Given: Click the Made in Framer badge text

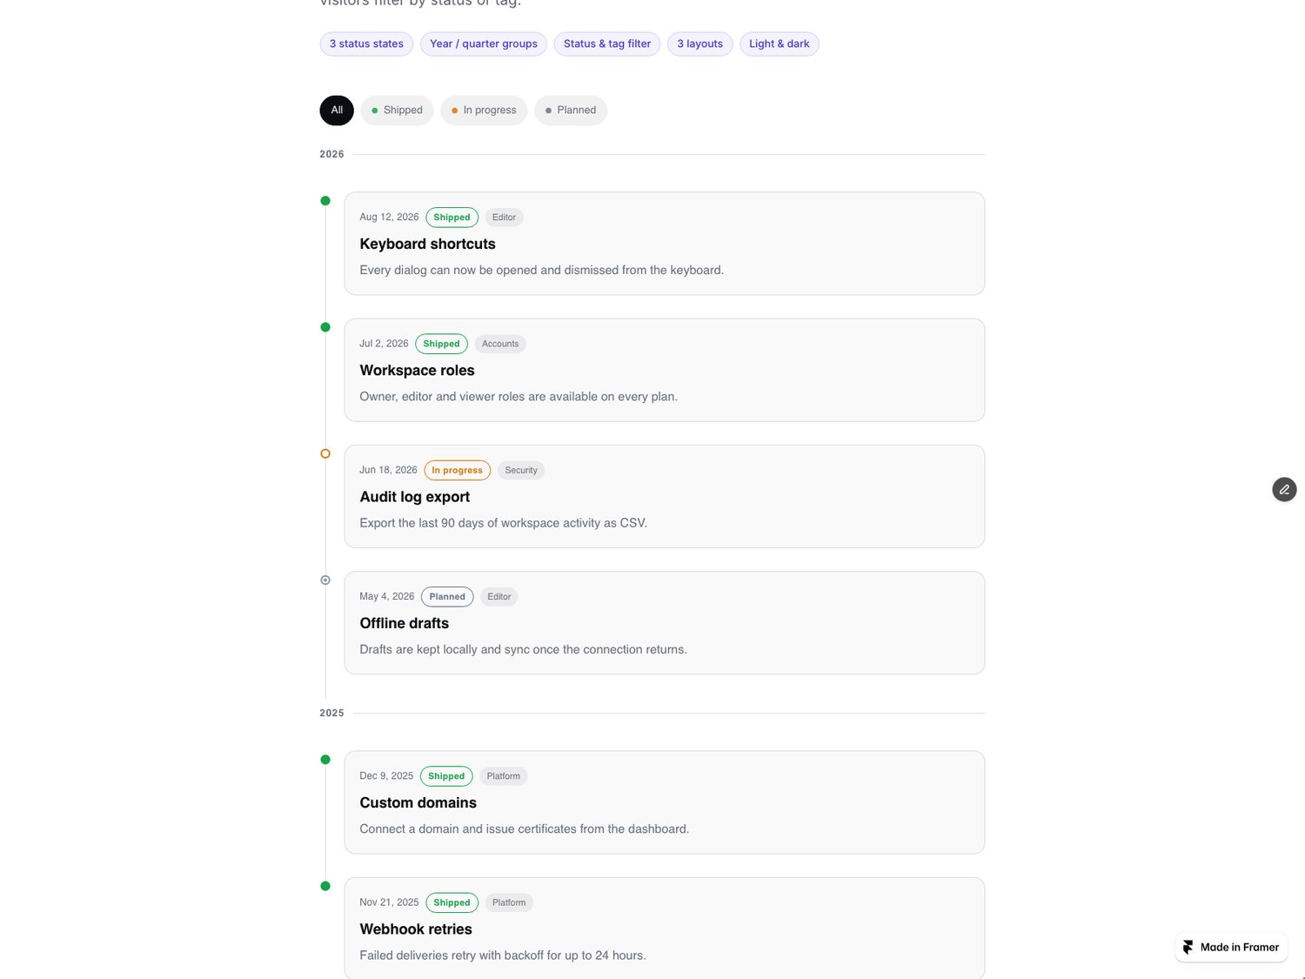Looking at the screenshot, I should (1240, 947).
